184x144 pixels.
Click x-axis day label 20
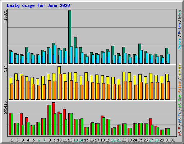pos(114,140)
